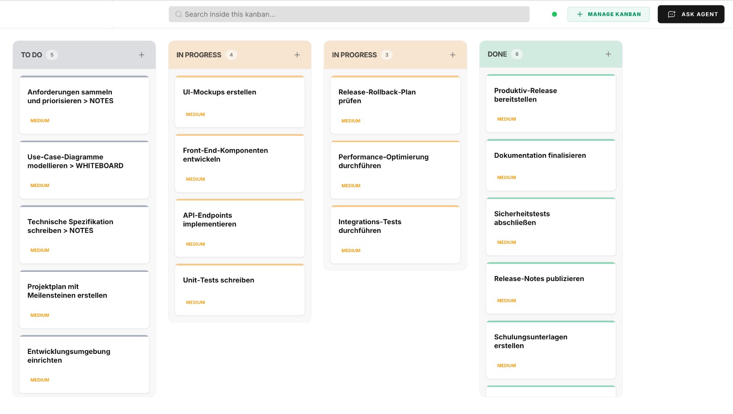Viewport: 733px width, 414px height.
Task: Open the Sicherheitstests abschließen card
Action: (551, 226)
